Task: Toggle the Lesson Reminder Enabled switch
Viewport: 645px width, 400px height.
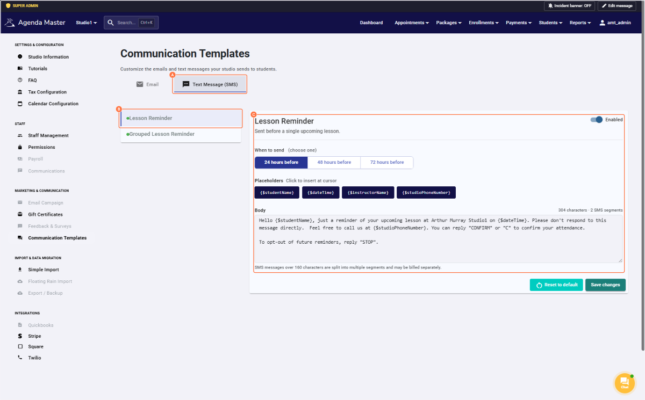Action: tap(596, 120)
